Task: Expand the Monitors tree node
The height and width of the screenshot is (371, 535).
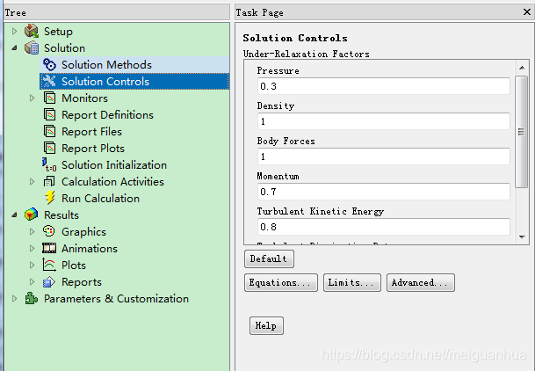Action: [33, 98]
